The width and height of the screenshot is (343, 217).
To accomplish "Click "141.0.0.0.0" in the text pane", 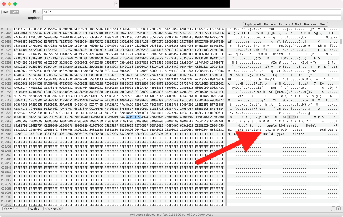I will [276, 130].
